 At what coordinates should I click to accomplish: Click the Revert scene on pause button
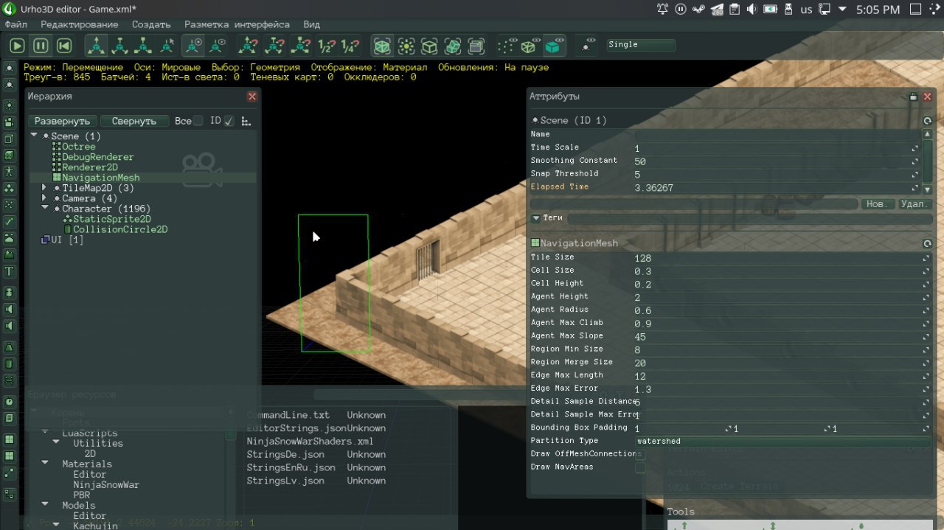pyautogui.click(x=64, y=46)
